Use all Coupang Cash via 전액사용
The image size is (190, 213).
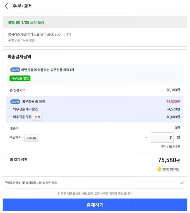pyautogui.click(x=31, y=138)
